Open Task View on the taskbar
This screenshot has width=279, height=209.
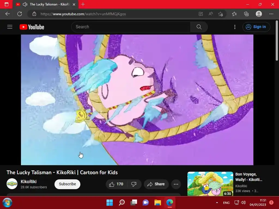pos(134,202)
